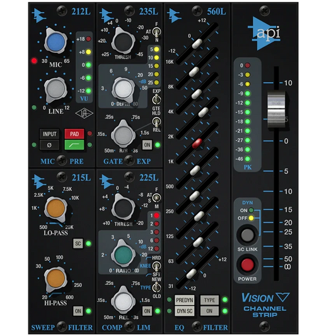
Task: Click the Vision Channel Strip logo
Action: (265, 305)
